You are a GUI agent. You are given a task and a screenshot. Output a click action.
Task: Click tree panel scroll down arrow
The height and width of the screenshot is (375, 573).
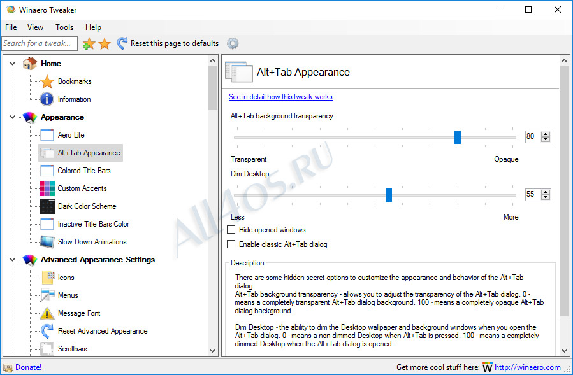coord(213,351)
